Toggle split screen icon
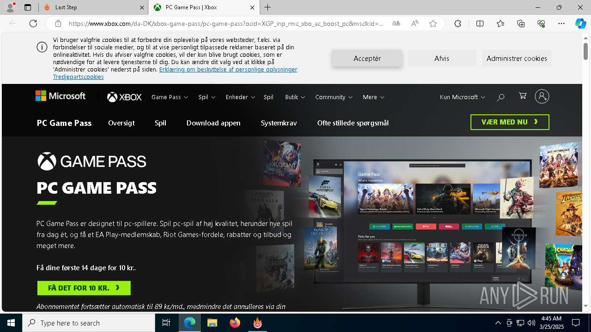This screenshot has width=591, height=332. tap(480, 24)
